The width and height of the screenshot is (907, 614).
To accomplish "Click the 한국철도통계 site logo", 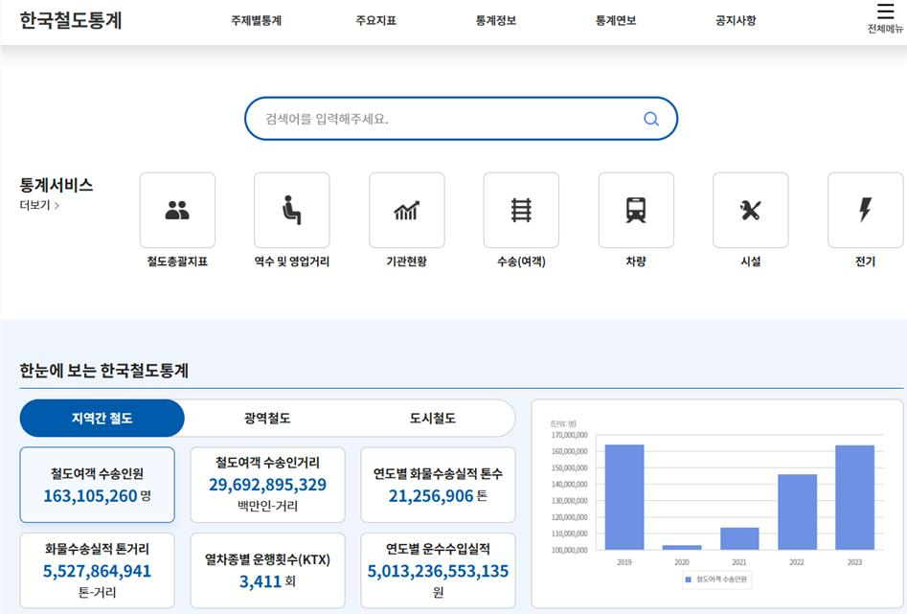I will click(71, 20).
